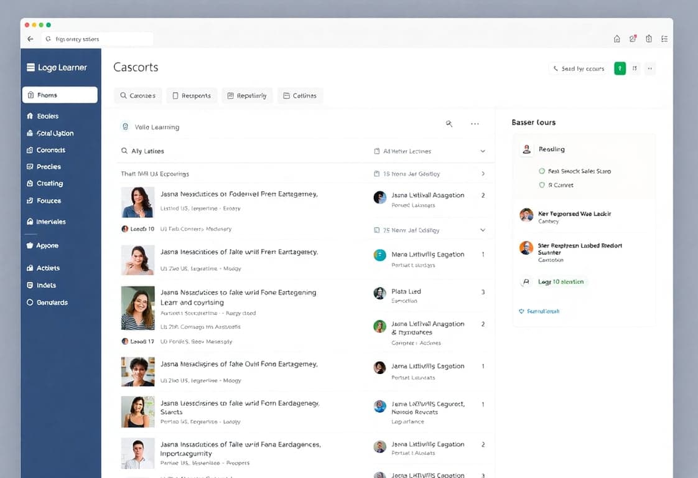Click Jasna's avatar thumbnail in the first row
698x478 pixels.
137,202
